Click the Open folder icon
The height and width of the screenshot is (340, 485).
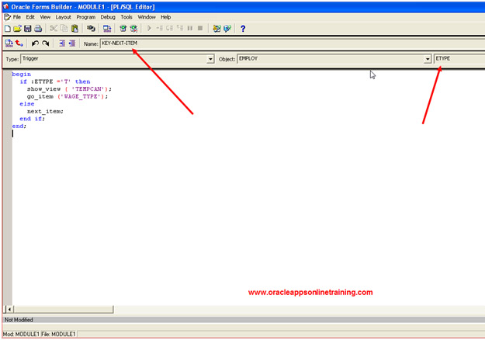[x=17, y=29]
